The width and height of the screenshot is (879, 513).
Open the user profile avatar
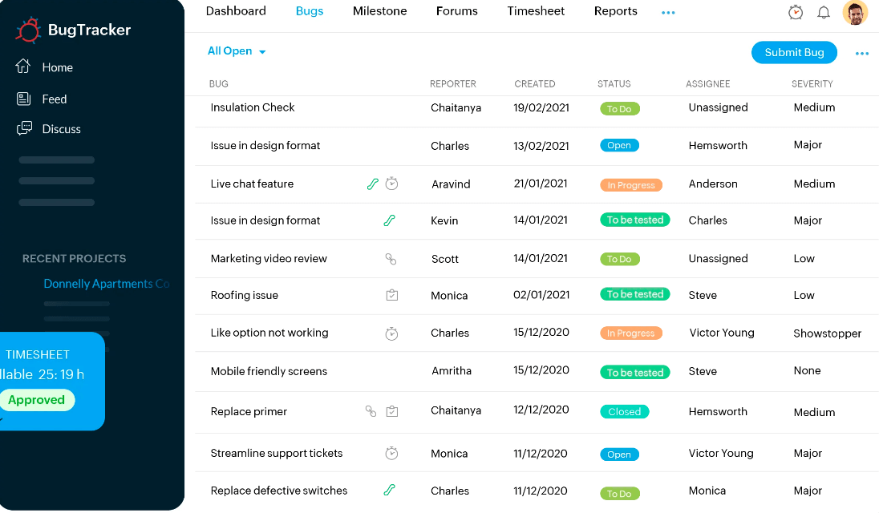pos(855,13)
